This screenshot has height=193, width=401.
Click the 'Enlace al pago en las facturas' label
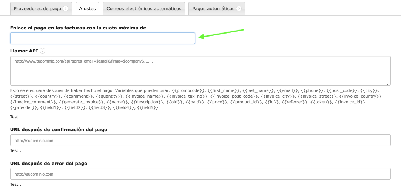[x=78, y=28]
